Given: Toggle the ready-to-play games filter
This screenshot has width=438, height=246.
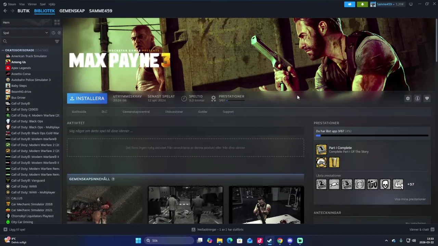Looking at the screenshot, I should (59, 33).
